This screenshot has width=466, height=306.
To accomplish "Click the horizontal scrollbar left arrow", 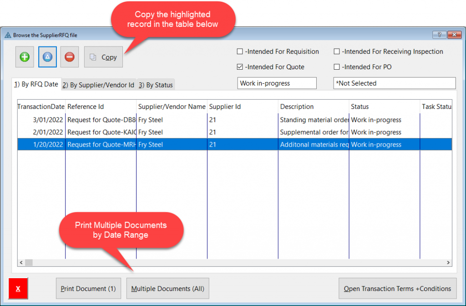I will [x=21, y=263].
